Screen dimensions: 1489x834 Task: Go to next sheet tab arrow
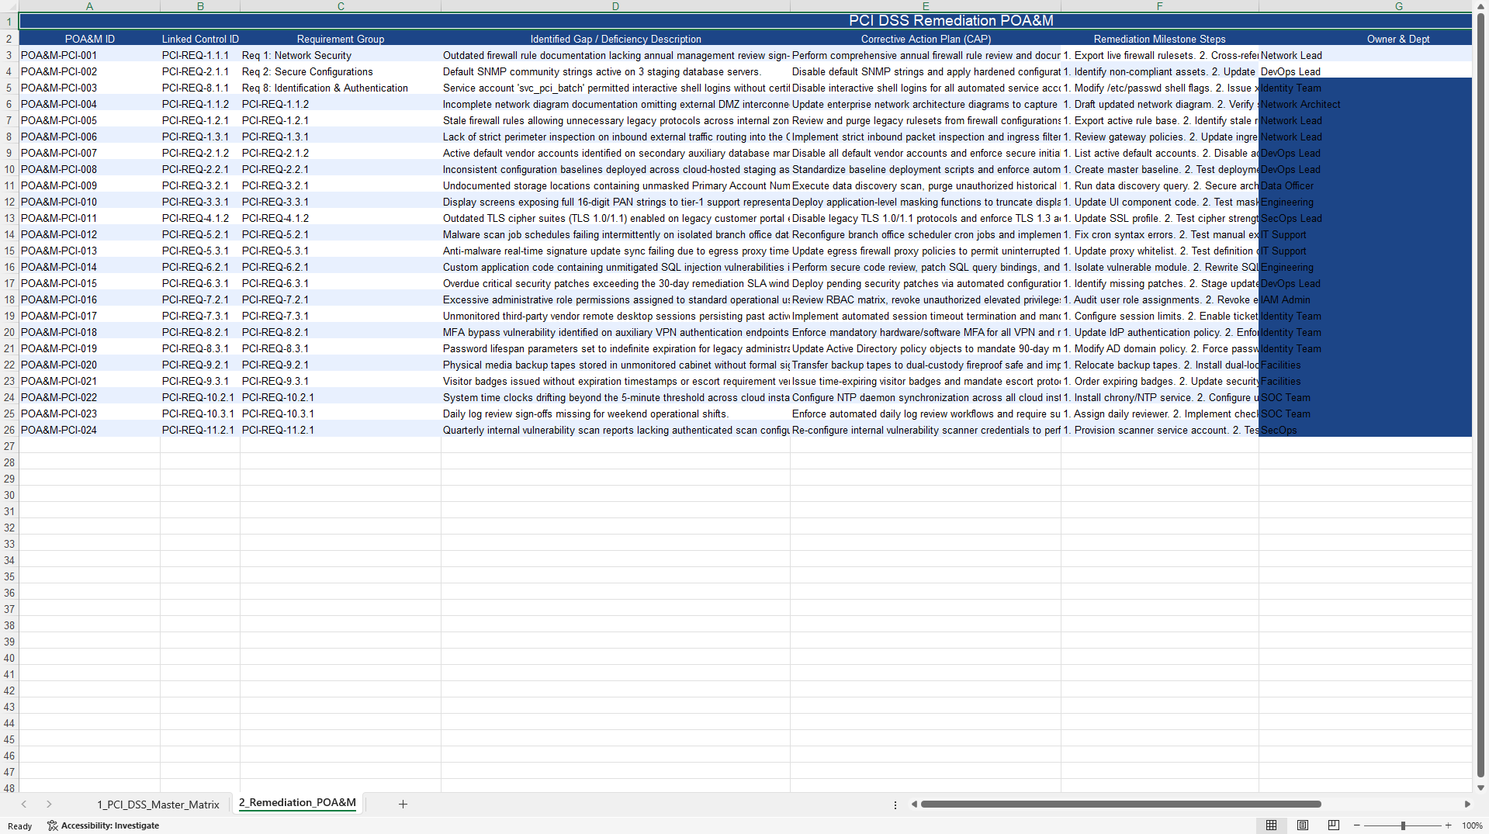coord(49,804)
